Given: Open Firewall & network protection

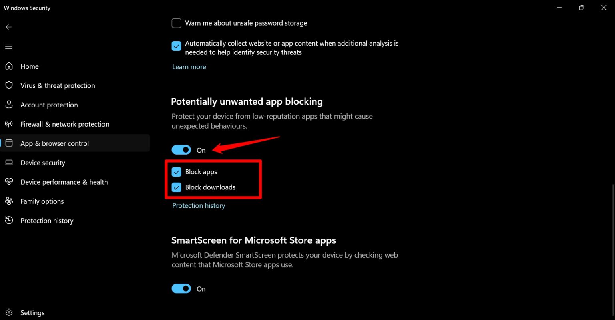Looking at the screenshot, I should pyautogui.click(x=64, y=124).
